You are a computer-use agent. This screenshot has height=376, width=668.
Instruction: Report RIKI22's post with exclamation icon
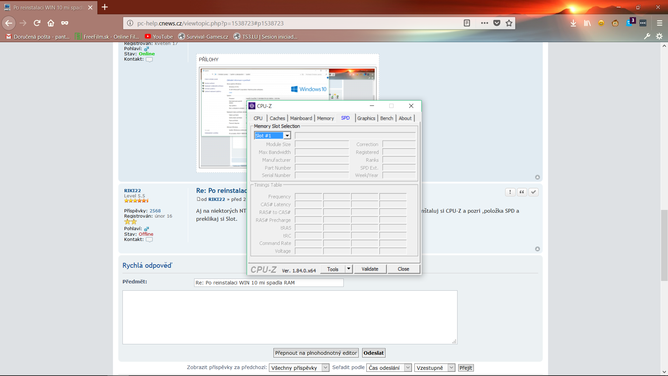[510, 192]
